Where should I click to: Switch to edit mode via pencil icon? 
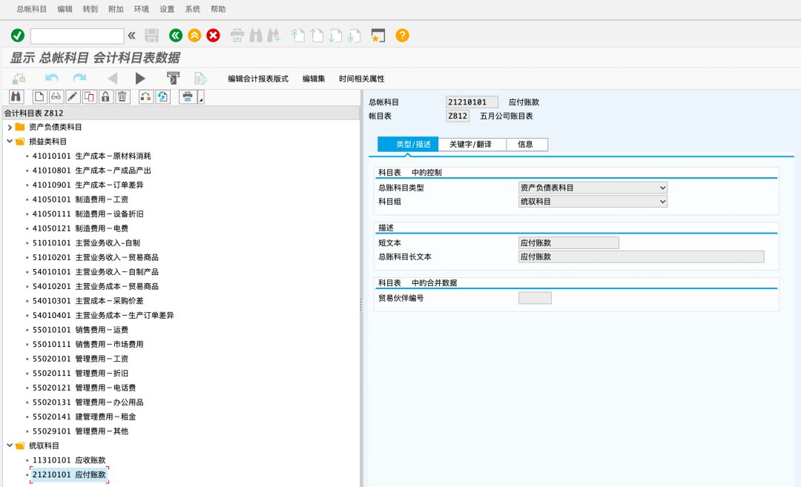72,96
